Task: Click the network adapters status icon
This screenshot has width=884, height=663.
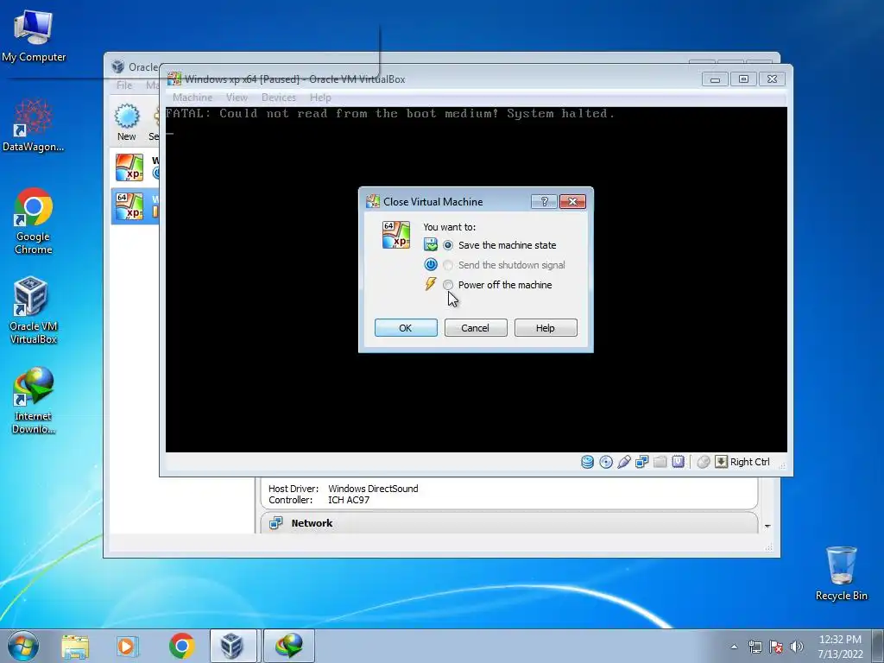Action: [x=642, y=463]
